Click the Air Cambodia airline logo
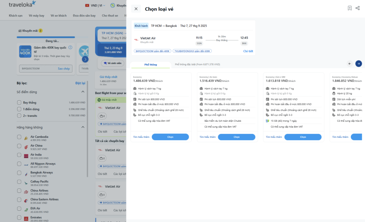365x222 pixels. coord(26,138)
